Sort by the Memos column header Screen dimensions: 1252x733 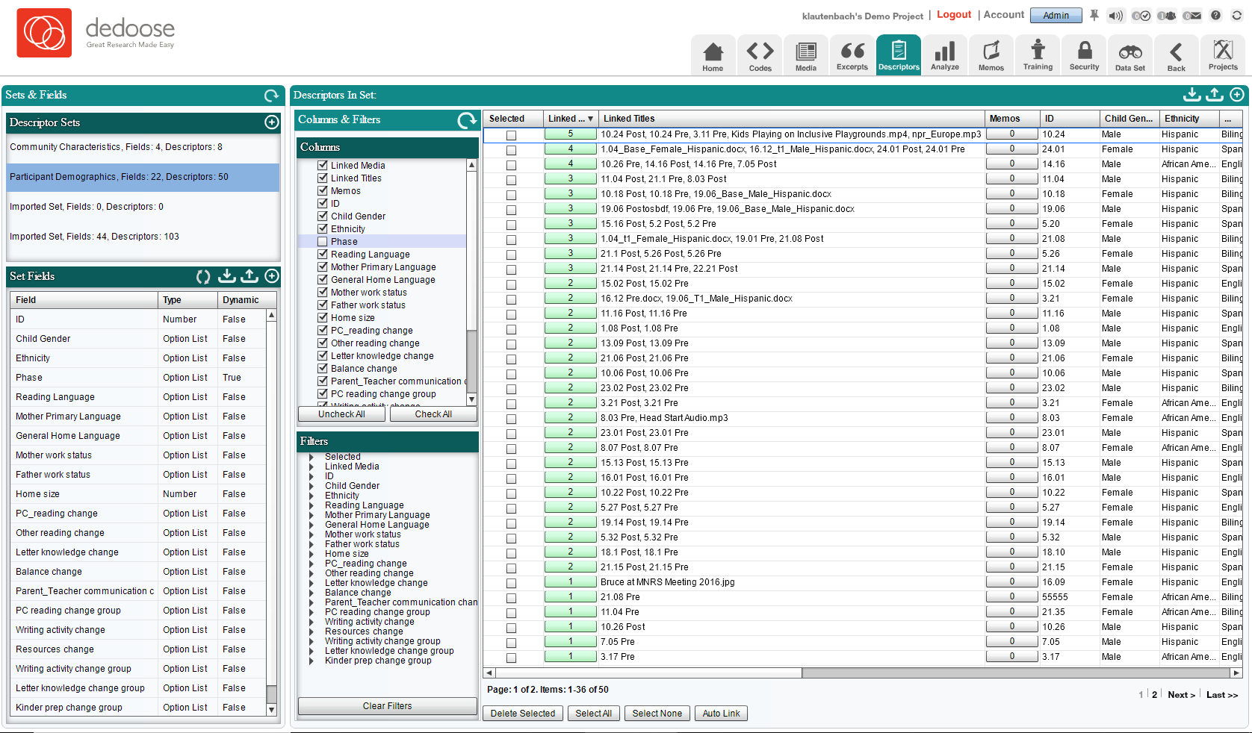click(x=1012, y=119)
